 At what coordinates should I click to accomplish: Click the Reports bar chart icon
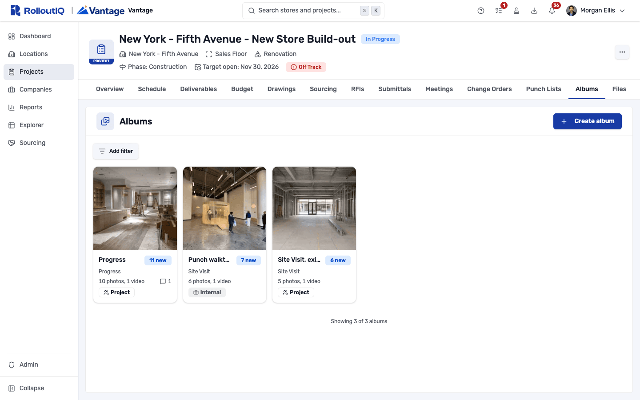[x=12, y=108]
